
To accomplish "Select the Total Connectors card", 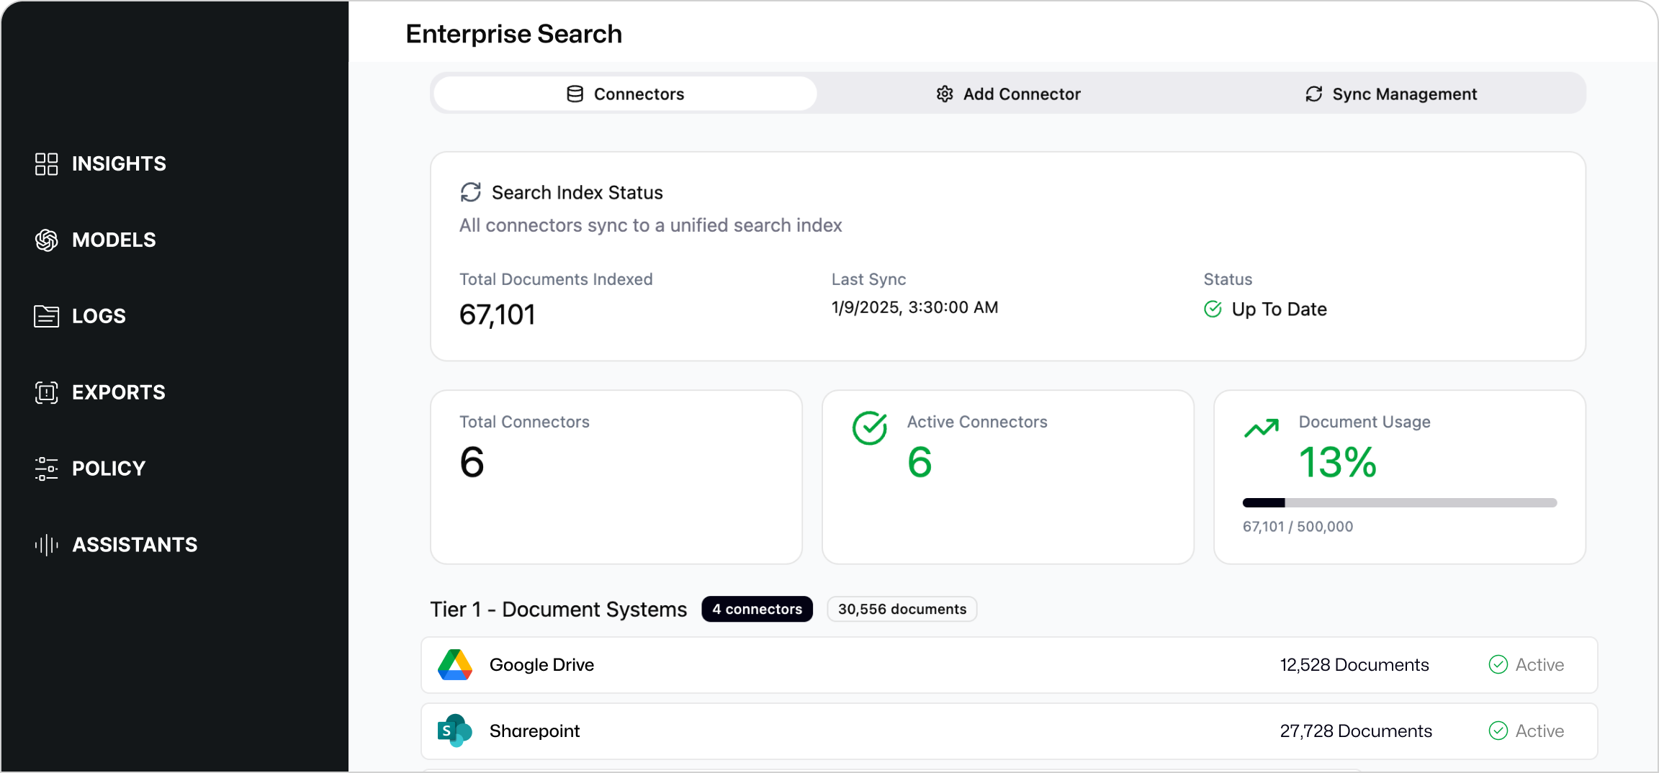I will pyautogui.click(x=616, y=477).
